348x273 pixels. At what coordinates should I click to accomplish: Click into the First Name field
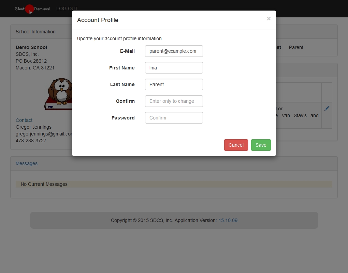(174, 68)
